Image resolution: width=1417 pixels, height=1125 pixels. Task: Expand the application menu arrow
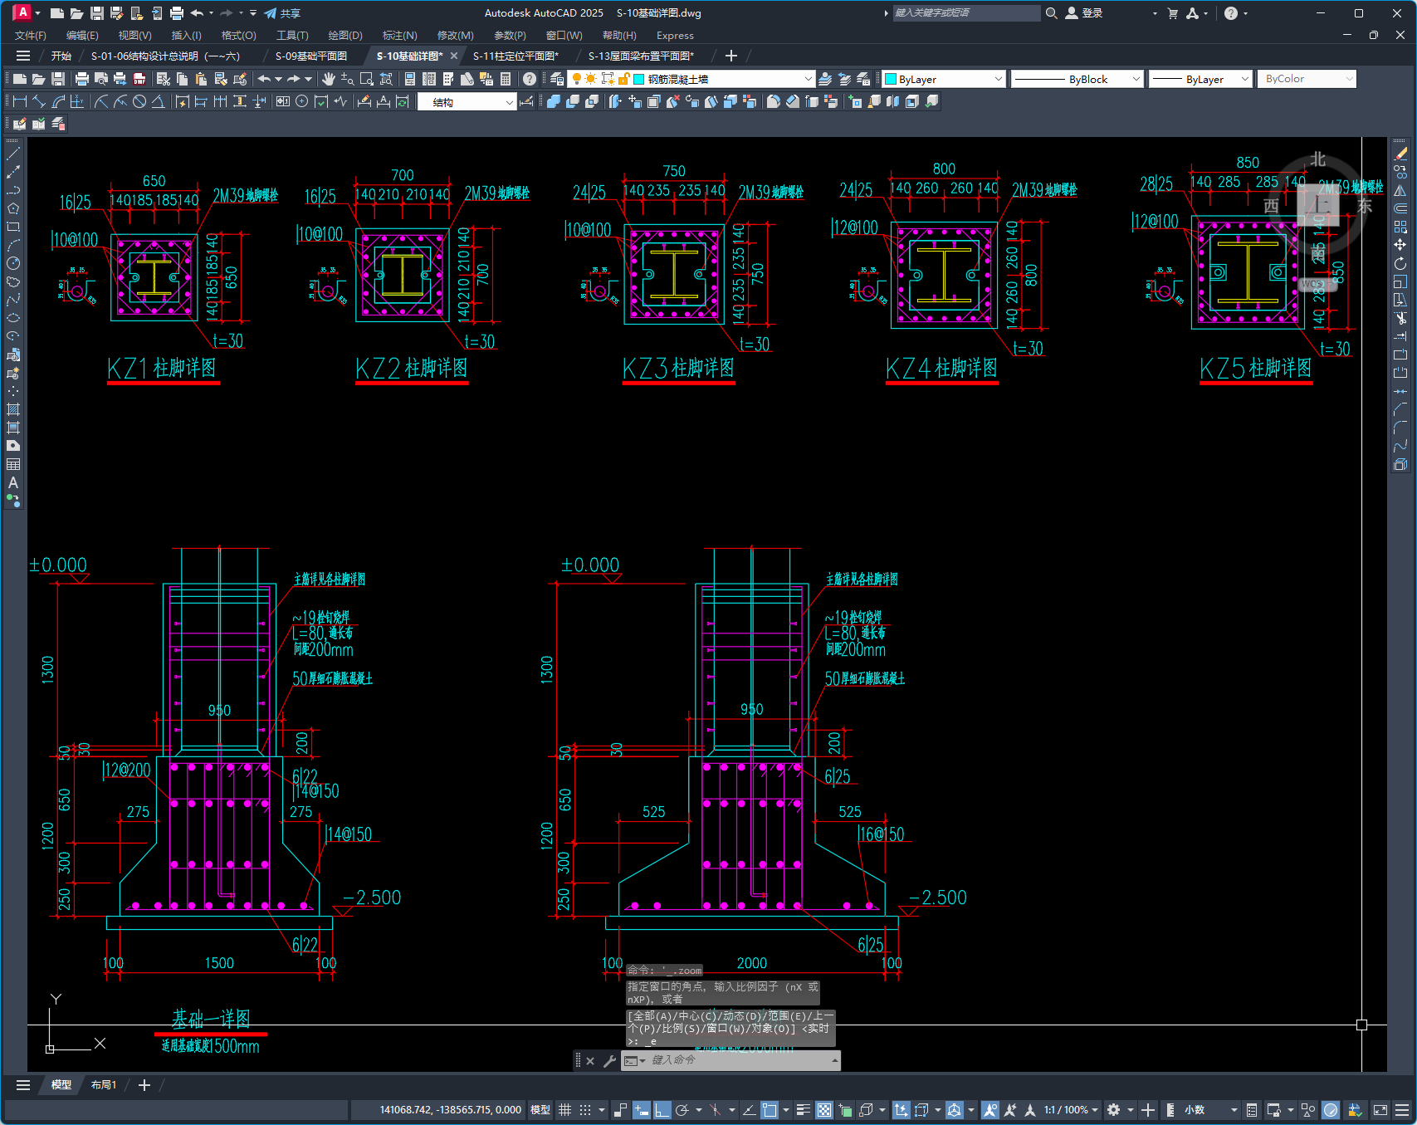[x=38, y=13]
